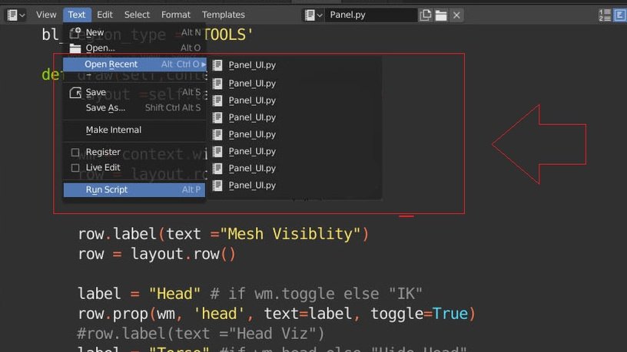
Task: Open the Edit menu
Action: click(x=104, y=15)
